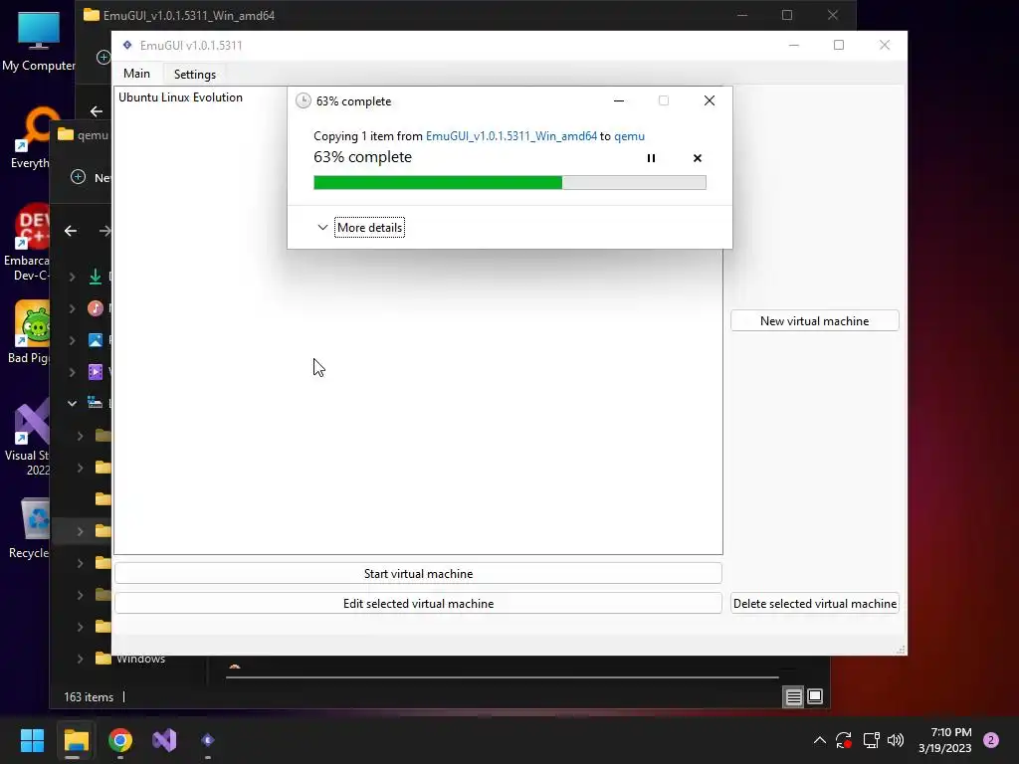Open Visual Studio 2022 desktop shortcut
The height and width of the screenshot is (764, 1019).
point(27,438)
